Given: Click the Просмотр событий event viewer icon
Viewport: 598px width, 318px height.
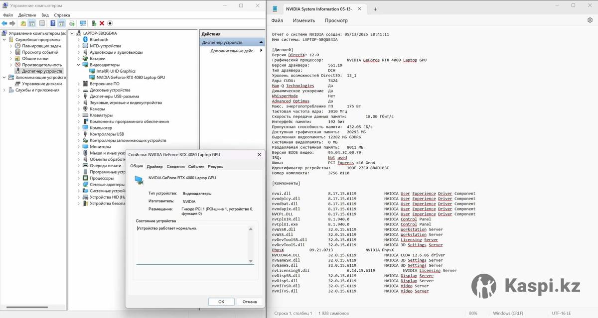Looking at the screenshot, I should click(17, 52).
